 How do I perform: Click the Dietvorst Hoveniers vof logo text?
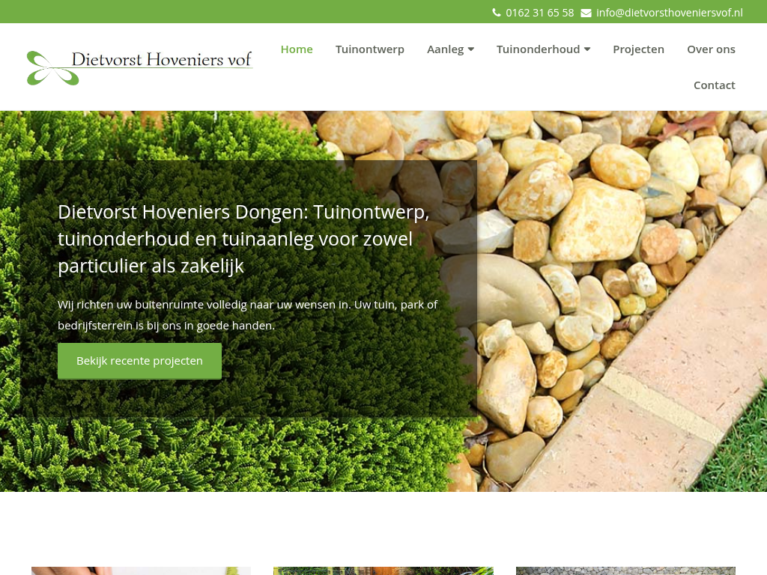(x=161, y=59)
